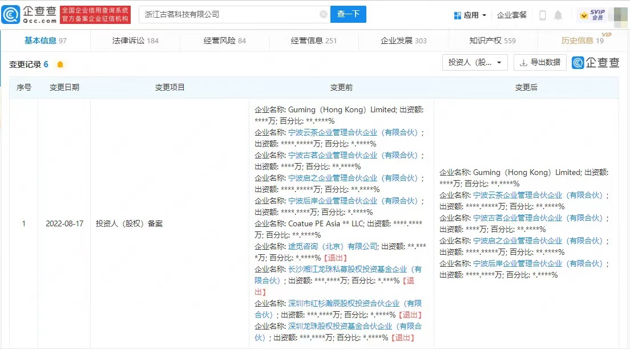Click the red 全国企业信用查询系统 banner

coord(95,15)
